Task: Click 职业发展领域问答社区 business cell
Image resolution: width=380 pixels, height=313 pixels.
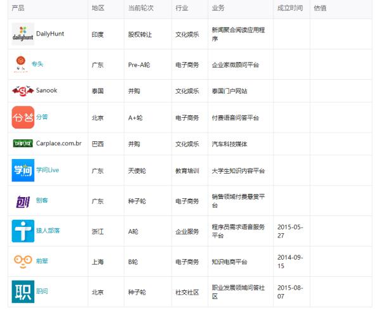Action: click(238, 291)
